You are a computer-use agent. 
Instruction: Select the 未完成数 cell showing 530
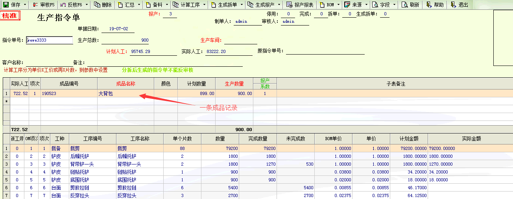coord(296,164)
